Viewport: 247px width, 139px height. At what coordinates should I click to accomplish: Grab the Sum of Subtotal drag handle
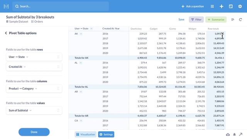point(58,110)
